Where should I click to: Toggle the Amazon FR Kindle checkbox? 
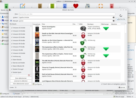pyautogui.click(x=12, y=40)
